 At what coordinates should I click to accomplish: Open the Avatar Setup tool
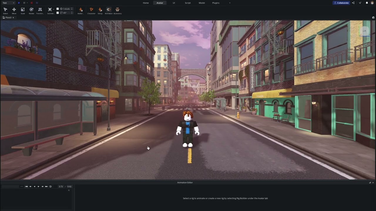(100, 11)
